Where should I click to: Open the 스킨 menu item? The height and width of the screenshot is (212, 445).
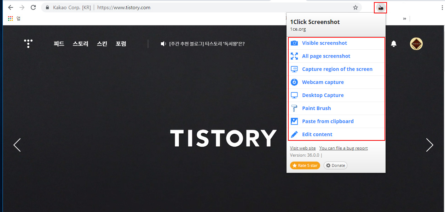point(102,44)
